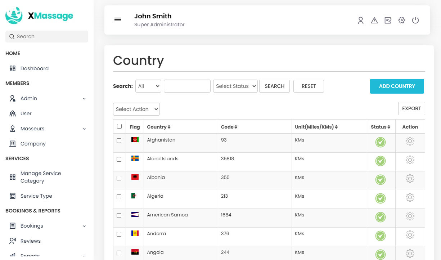
Task: Click the hamburger menu icon
Action: tap(118, 20)
